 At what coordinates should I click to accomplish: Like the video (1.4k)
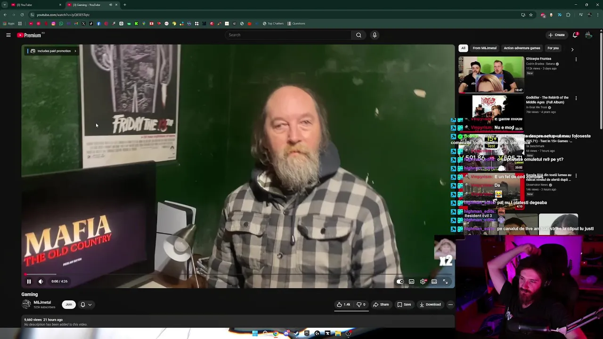point(343,305)
